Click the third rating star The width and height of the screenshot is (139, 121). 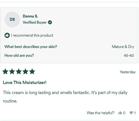pos(19,71)
